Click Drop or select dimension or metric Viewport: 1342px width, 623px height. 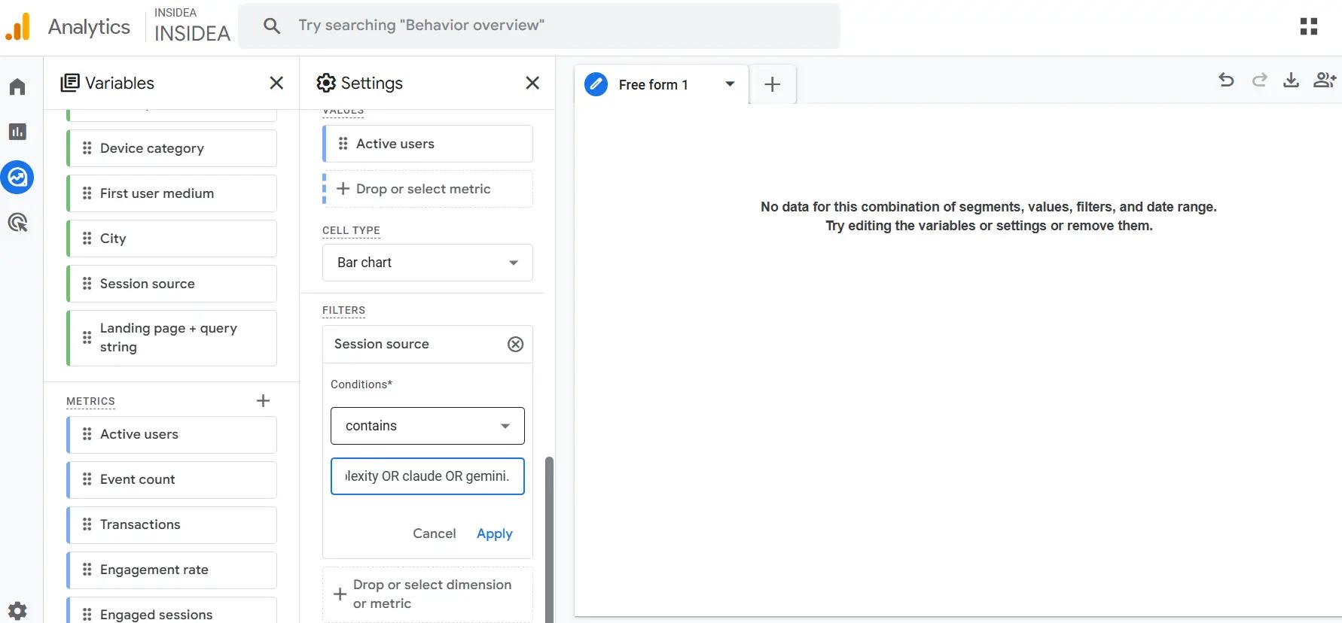(x=427, y=594)
